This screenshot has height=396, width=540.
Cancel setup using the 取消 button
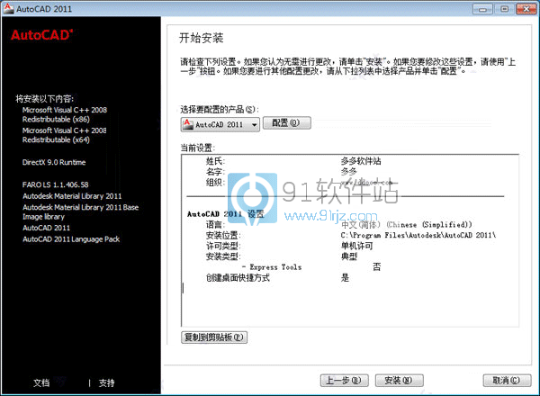499,380
